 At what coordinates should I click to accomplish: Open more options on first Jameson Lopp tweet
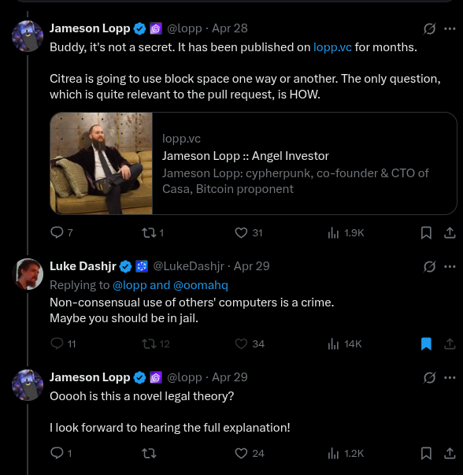point(450,29)
